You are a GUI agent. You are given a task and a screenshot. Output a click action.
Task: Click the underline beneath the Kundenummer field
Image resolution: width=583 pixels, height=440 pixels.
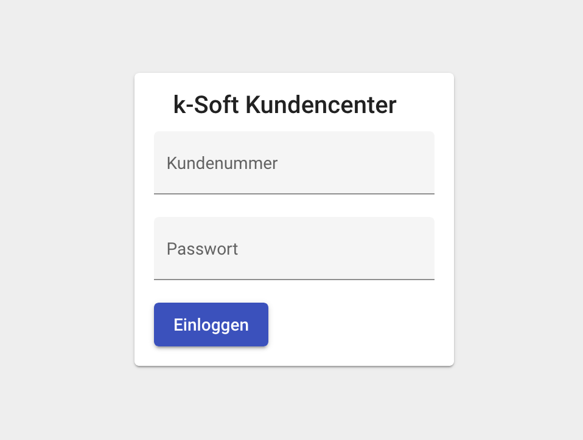294,193
